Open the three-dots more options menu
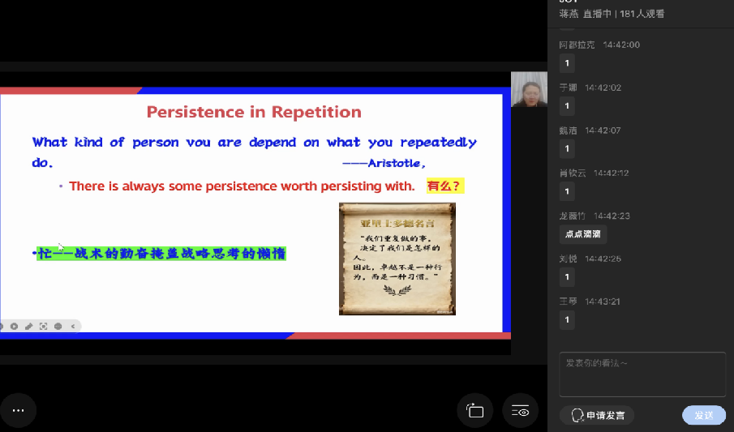This screenshot has width=734, height=432. [18, 411]
